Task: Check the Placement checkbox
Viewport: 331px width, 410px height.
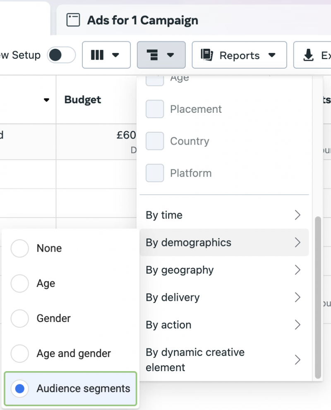Action: [155, 109]
